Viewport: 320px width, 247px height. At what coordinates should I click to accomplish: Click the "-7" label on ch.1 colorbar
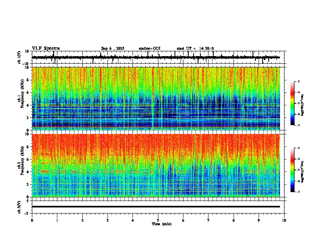pos(298,125)
